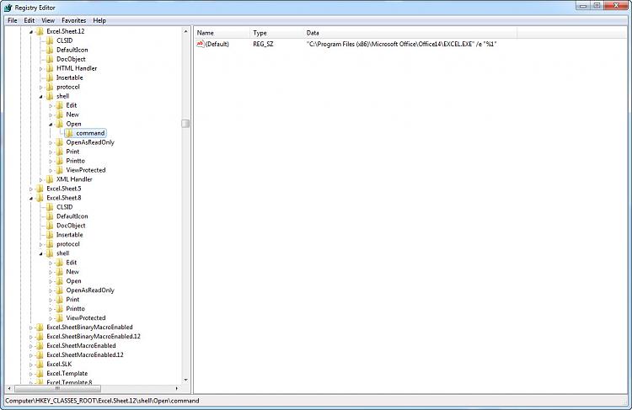The height and width of the screenshot is (410, 632).
Task: Expand the Excel.Sheet.5 key
Action: (31, 189)
